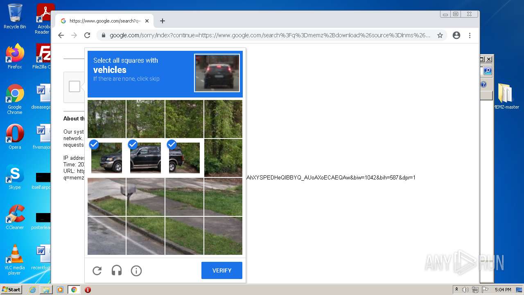Viewport: 524px width, 295px height.
Task: Deselect the middle checked SUV tile
Action: [145, 158]
